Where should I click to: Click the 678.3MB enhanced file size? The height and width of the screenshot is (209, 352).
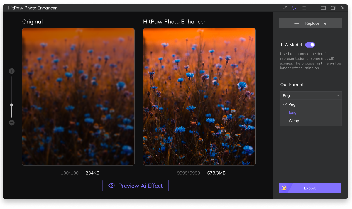pyautogui.click(x=216, y=173)
